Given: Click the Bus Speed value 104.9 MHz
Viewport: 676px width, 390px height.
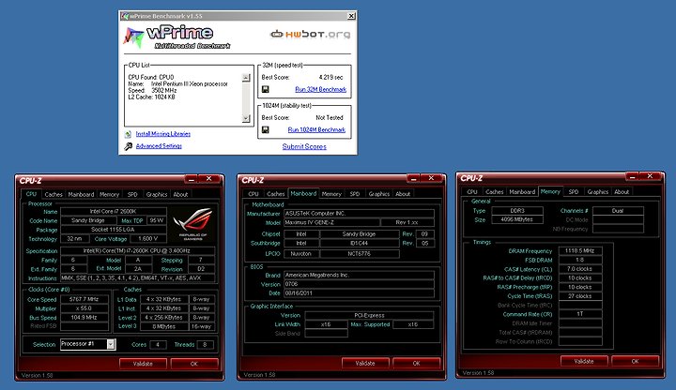Looking at the screenshot, I should (x=84, y=317).
